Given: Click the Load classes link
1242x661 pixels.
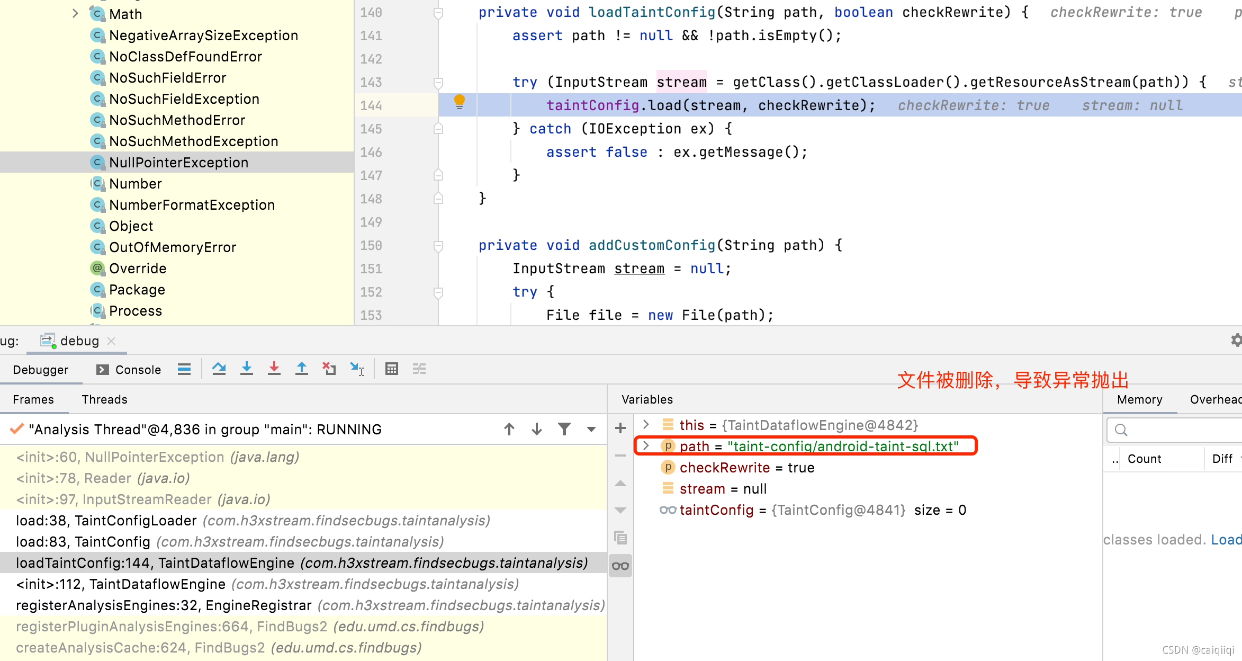Looking at the screenshot, I should tap(1226, 539).
